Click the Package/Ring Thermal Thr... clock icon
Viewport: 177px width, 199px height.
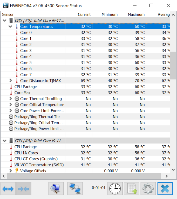click(x=11, y=117)
